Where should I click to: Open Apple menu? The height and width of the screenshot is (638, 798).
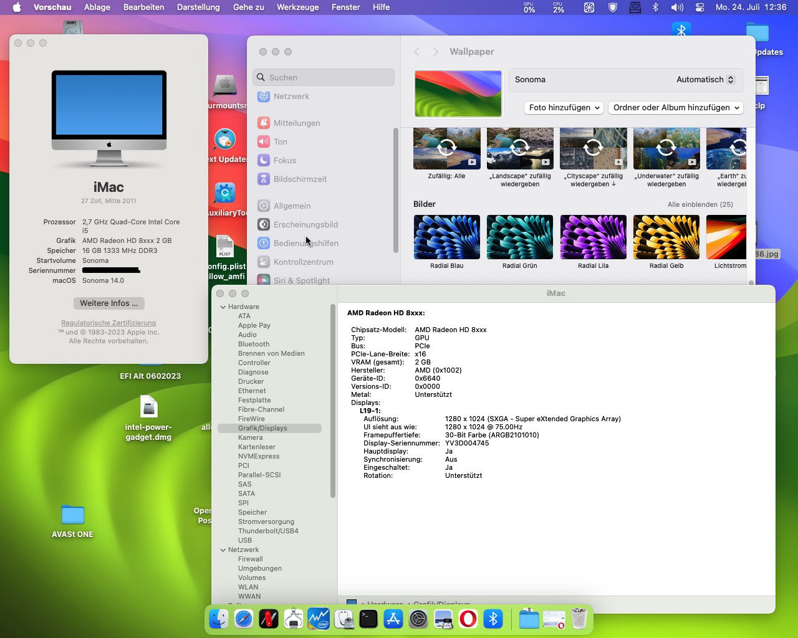pyautogui.click(x=17, y=7)
